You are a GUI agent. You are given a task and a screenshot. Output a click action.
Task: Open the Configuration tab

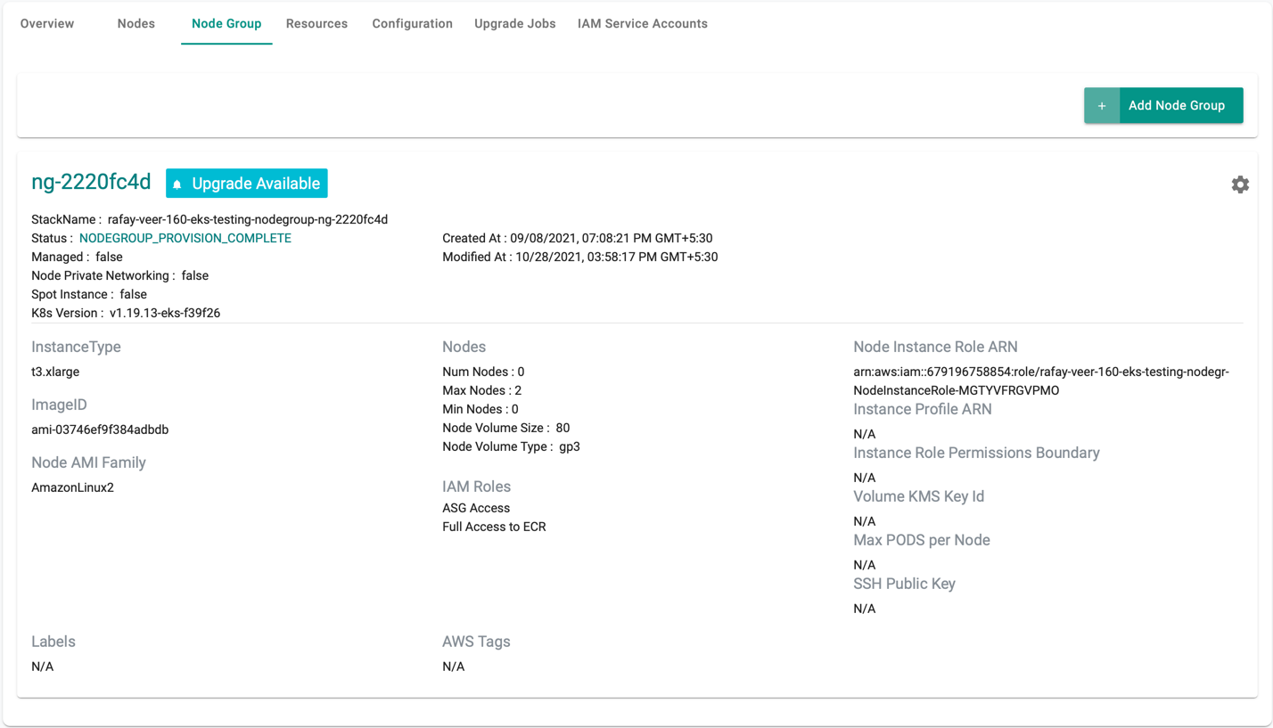pyautogui.click(x=413, y=24)
